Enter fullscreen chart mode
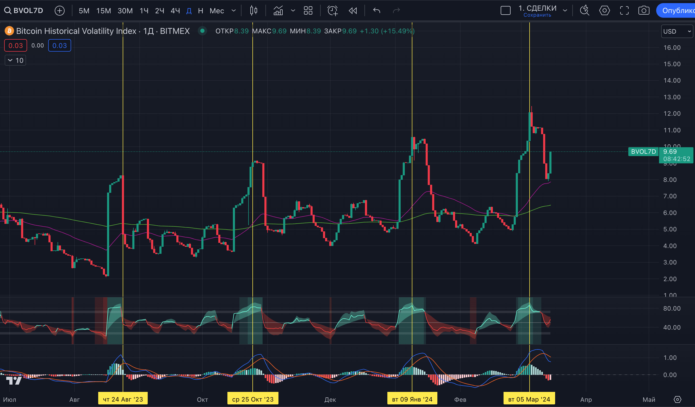This screenshot has width=695, height=407. point(624,10)
